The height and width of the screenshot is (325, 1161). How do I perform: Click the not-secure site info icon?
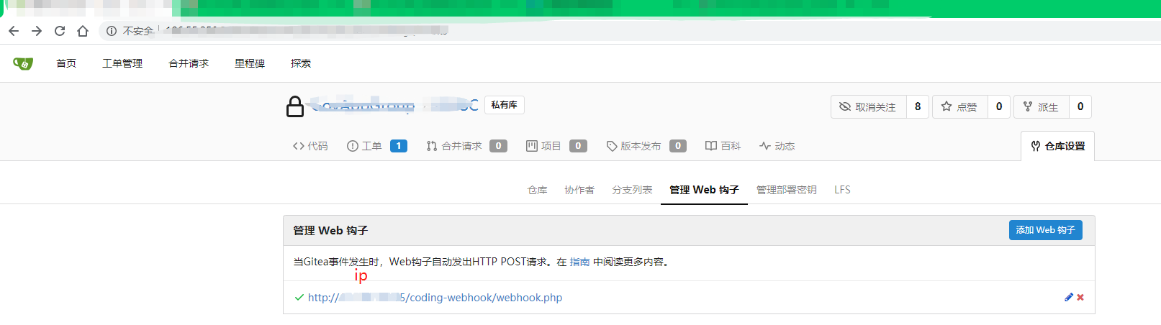(112, 31)
